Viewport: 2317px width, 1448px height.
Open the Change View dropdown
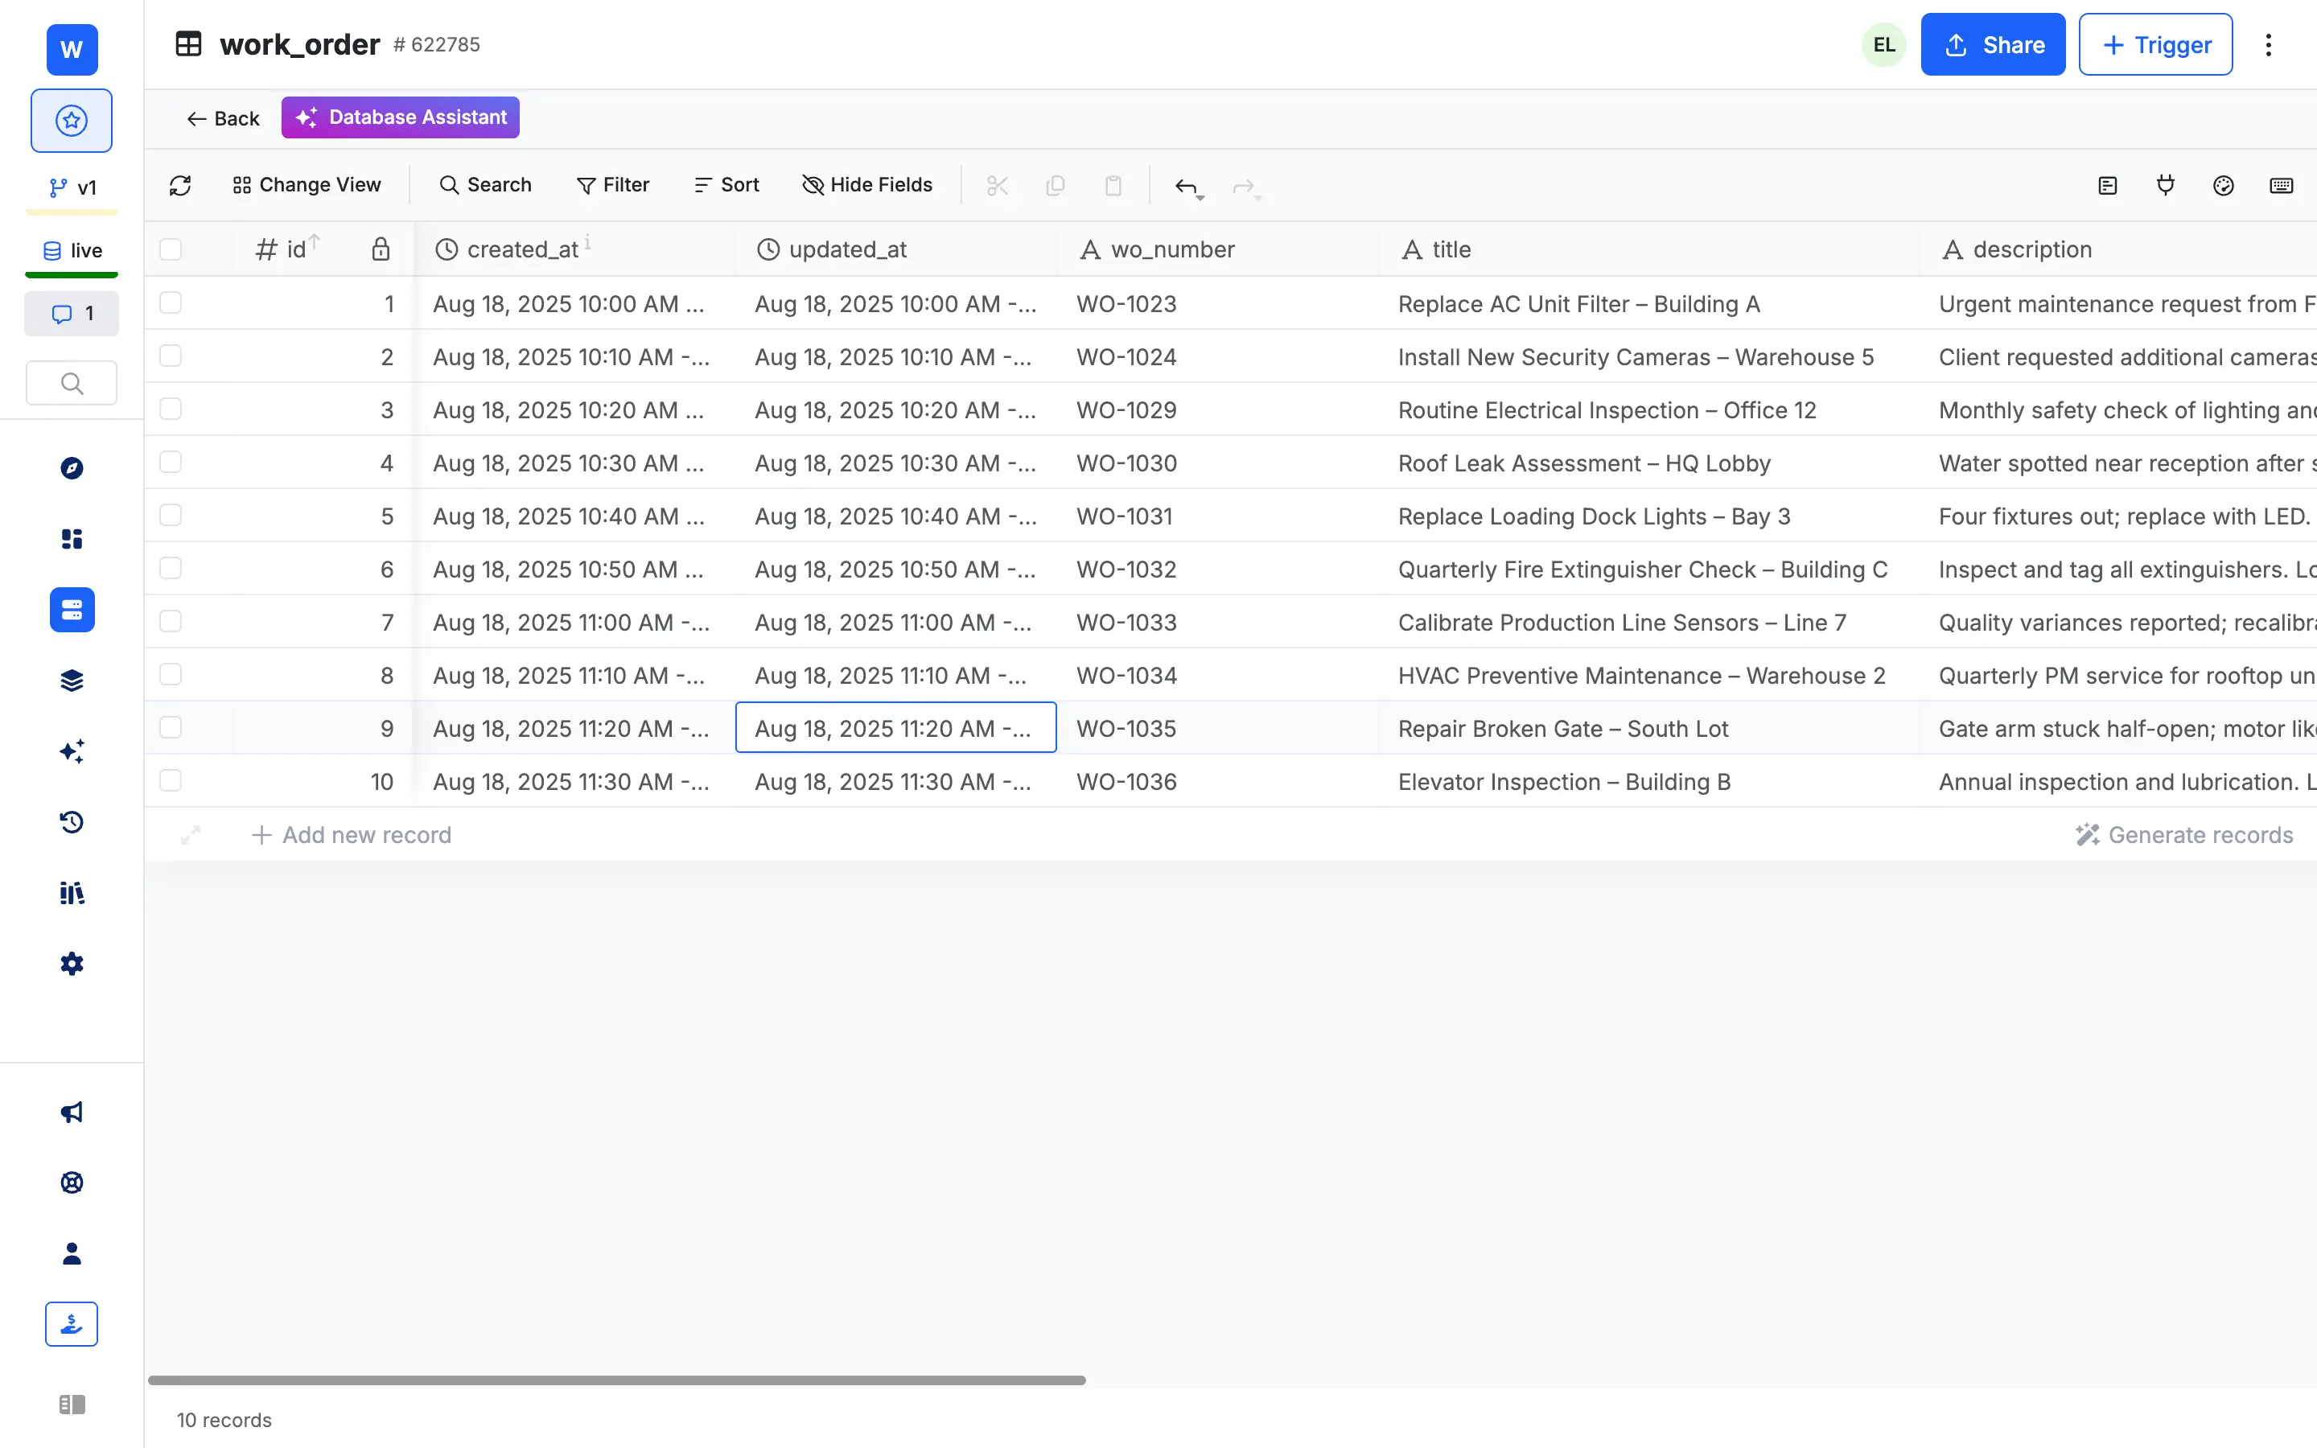pos(307,185)
